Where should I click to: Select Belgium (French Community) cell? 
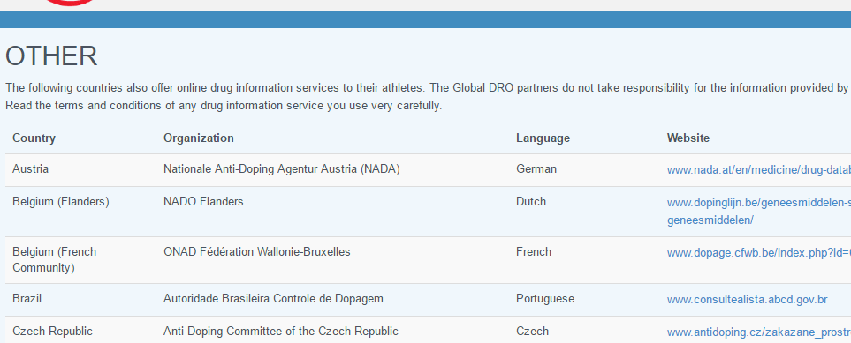coord(54,260)
